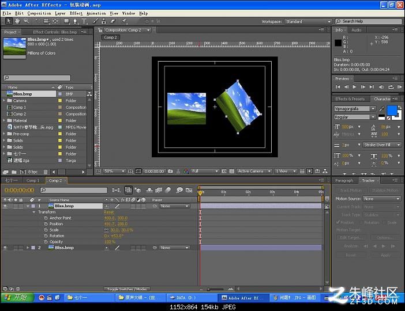Toggle transparency grid icon in viewer
Screen dimensions: 405x311
coord(232,171)
